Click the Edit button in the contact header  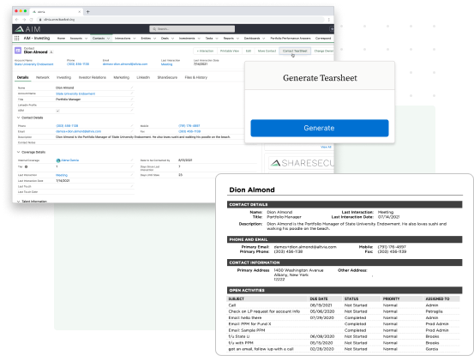coord(249,51)
